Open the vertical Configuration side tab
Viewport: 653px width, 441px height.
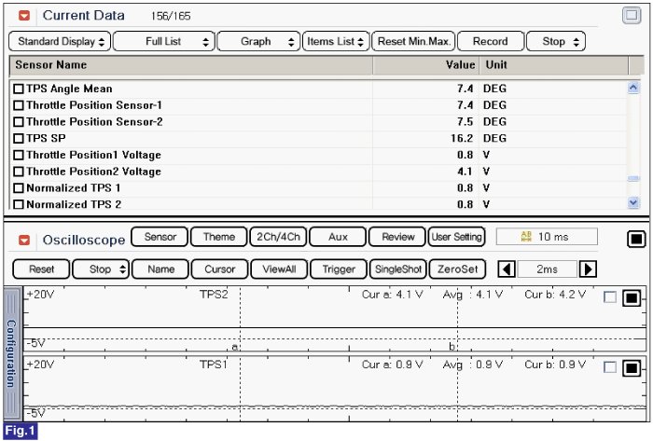(11, 352)
